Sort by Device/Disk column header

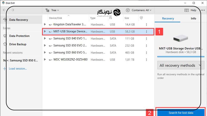[55, 18]
